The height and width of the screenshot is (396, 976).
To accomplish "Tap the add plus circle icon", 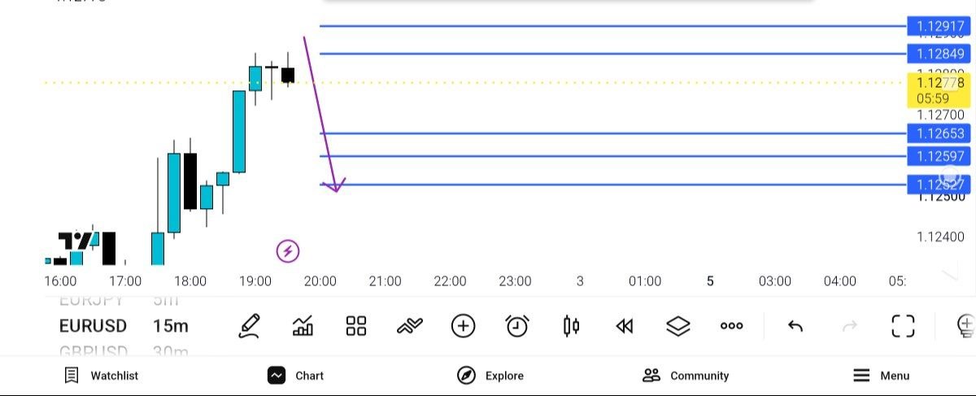I will tap(463, 326).
